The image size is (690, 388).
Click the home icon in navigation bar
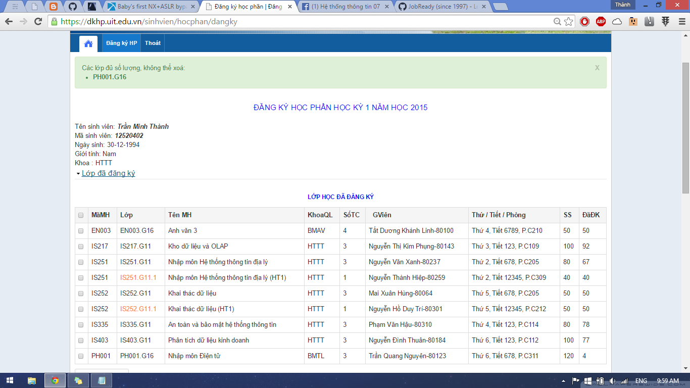pyautogui.click(x=88, y=43)
